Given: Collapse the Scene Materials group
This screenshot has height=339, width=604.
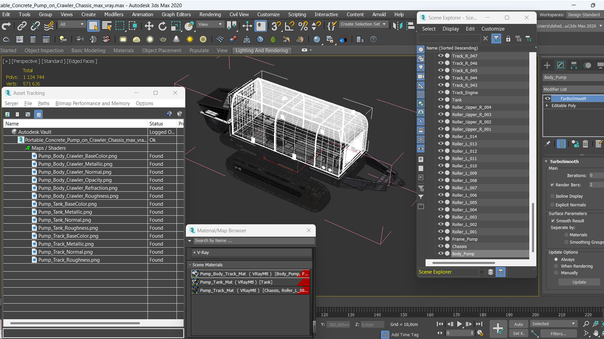Looking at the screenshot, I should [190, 265].
